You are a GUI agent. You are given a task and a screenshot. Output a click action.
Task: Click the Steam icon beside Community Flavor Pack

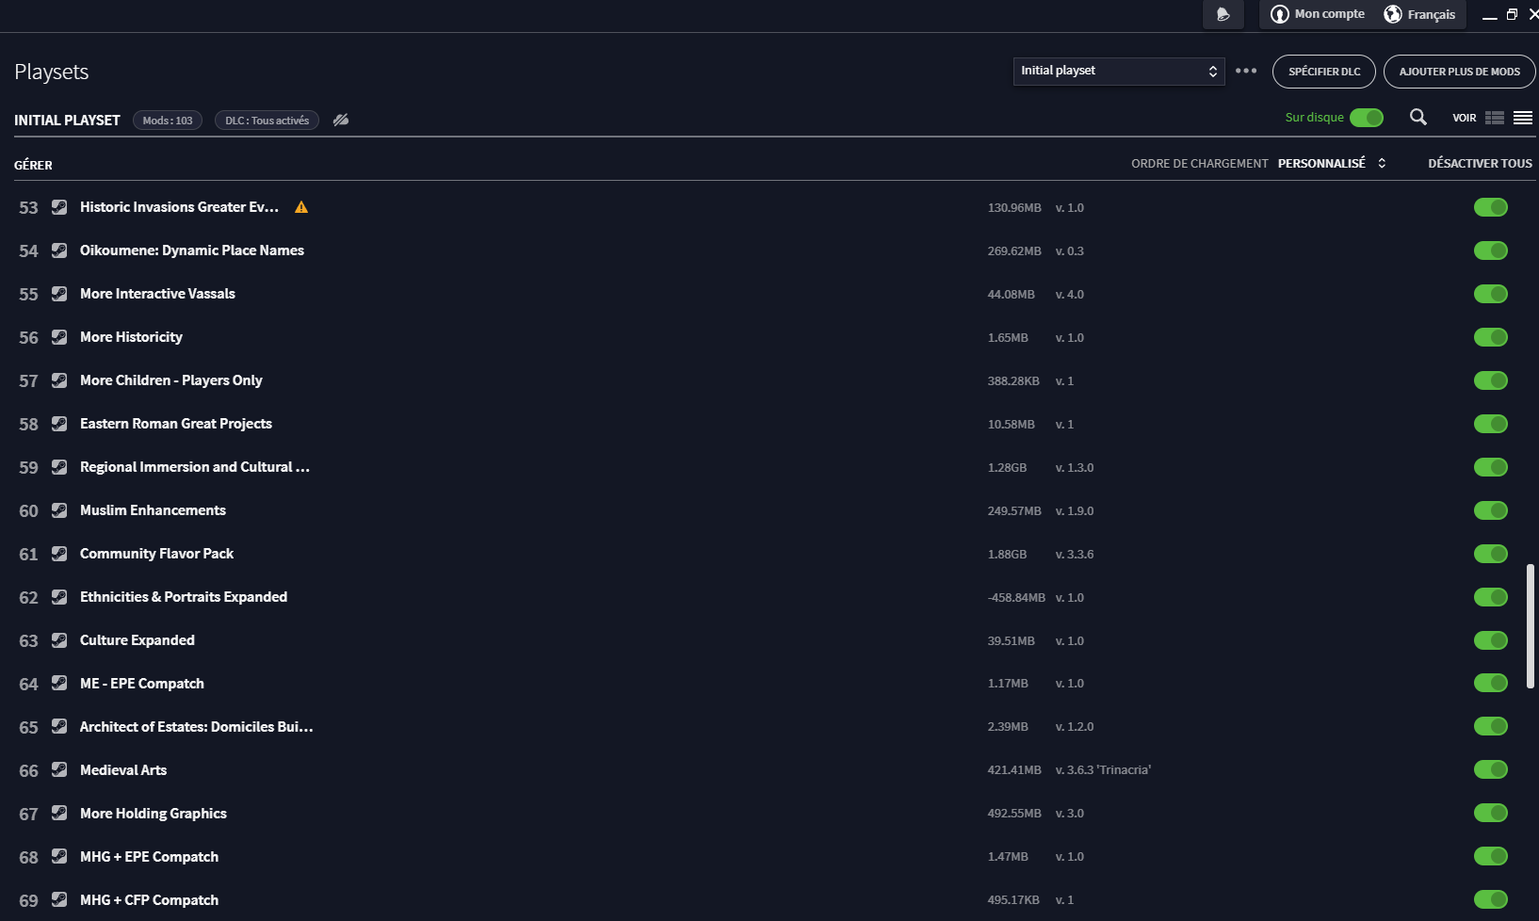[x=59, y=554]
